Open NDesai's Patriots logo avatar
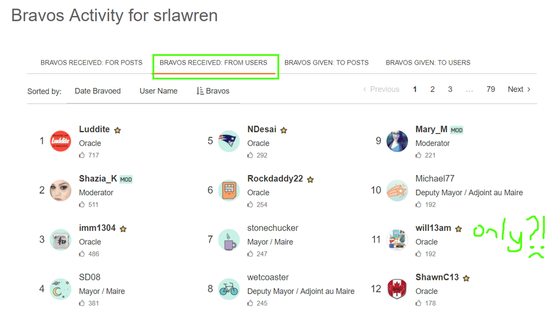Screen dimensions: 548x315 point(229,141)
